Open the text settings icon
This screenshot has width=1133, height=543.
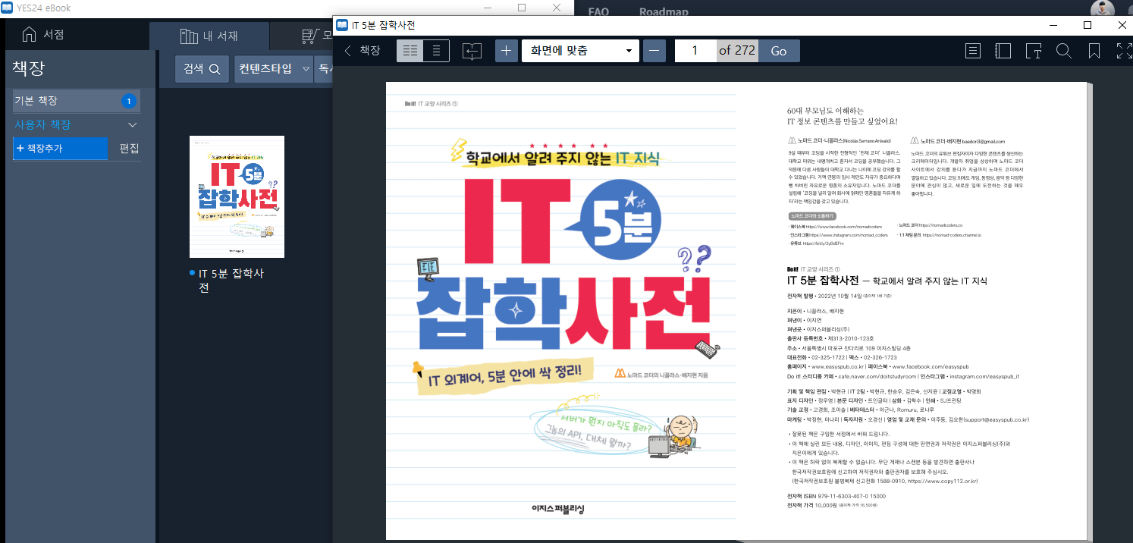[1034, 51]
